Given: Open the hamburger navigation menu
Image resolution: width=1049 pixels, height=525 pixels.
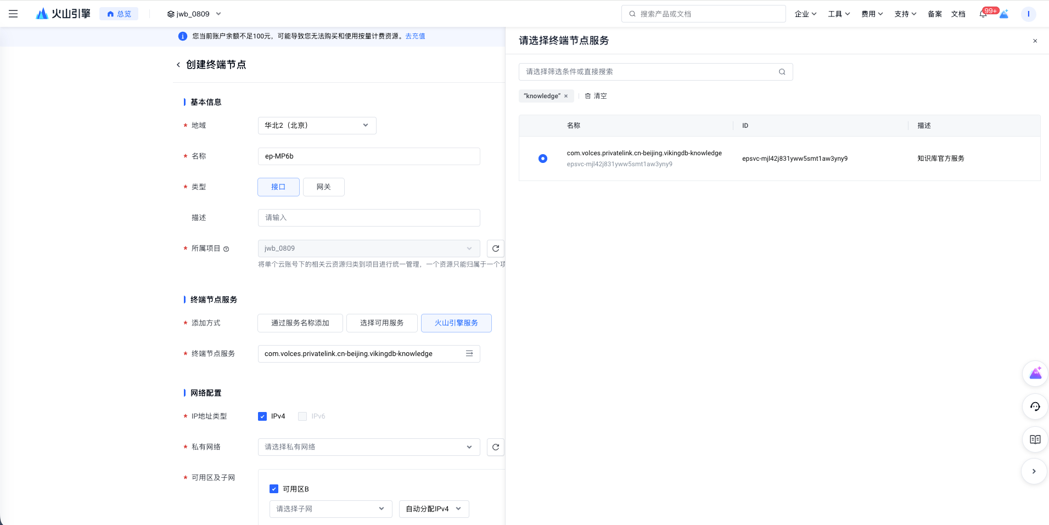Looking at the screenshot, I should [13, 14].
